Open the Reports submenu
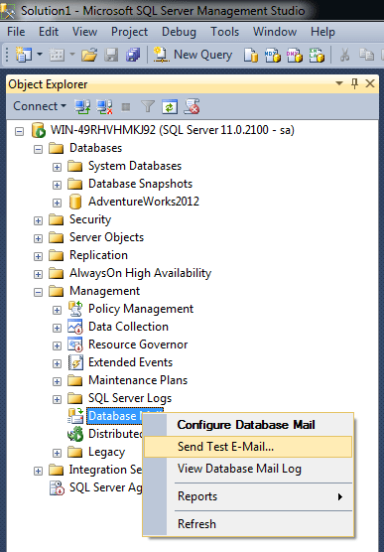 (x=248, y=496)
